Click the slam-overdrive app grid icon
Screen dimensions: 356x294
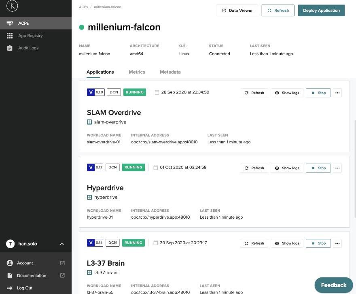[89, 122]
